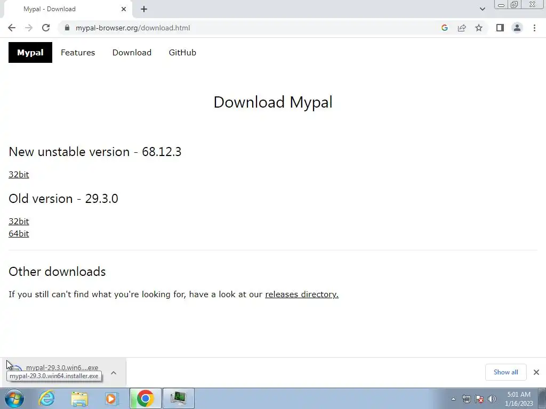The height and width of the screenshot is (409, 546).
Task: Click the Download Mypal heading
Action: pos(273,102)
